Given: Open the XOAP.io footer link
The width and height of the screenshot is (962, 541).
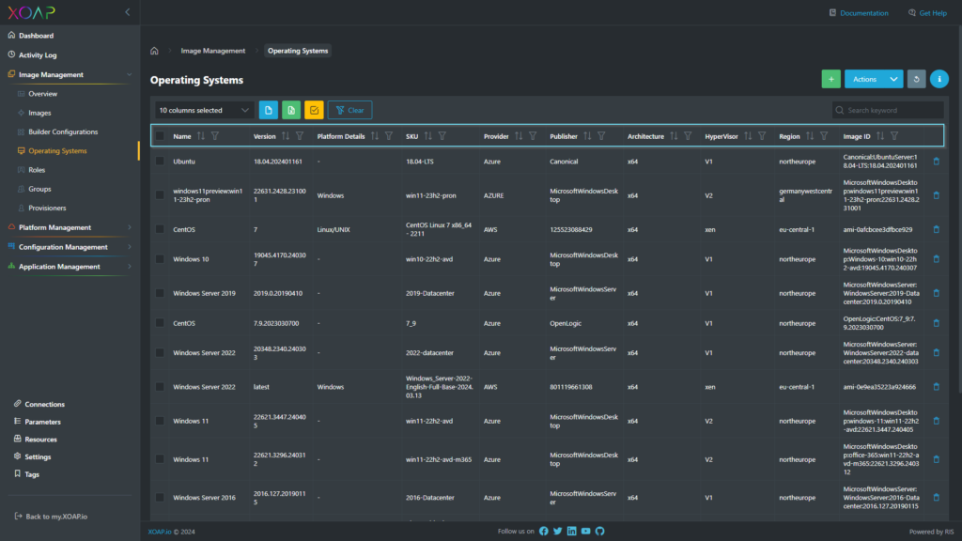Looking at the screenshot, I should pyautogui.click(x=160, y=532).
